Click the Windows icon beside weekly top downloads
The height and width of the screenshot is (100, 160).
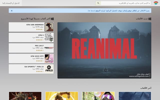52,19
